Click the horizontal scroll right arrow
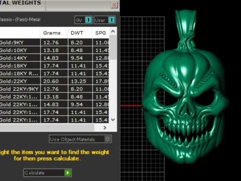 tap(105, 128)
